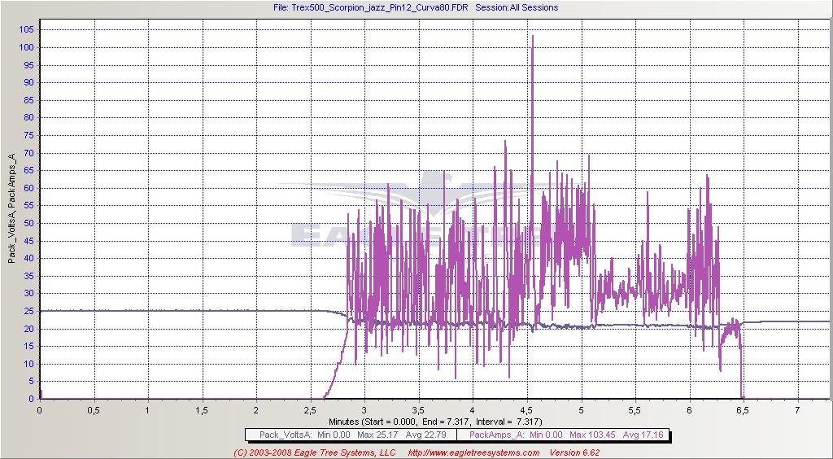Screen dimensions: 833x459
Task: Click the 103 amp peak spike
Action: [532, 37]
